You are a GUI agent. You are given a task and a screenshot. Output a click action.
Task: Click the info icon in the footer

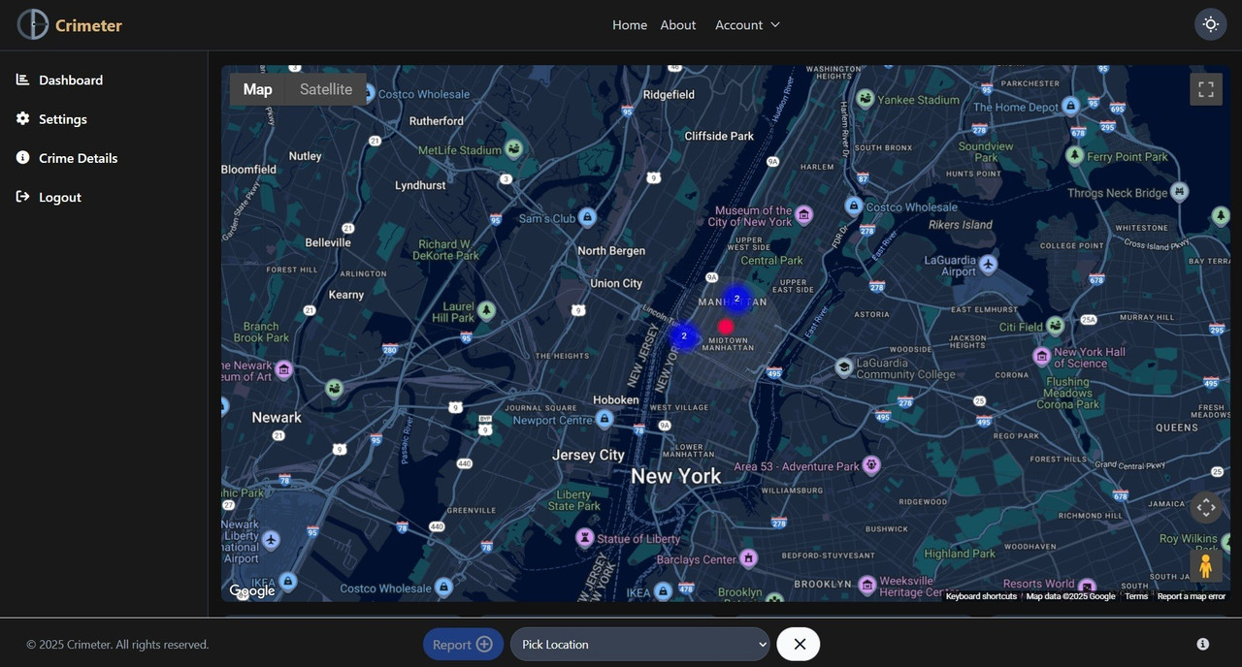coord(1203,645)
